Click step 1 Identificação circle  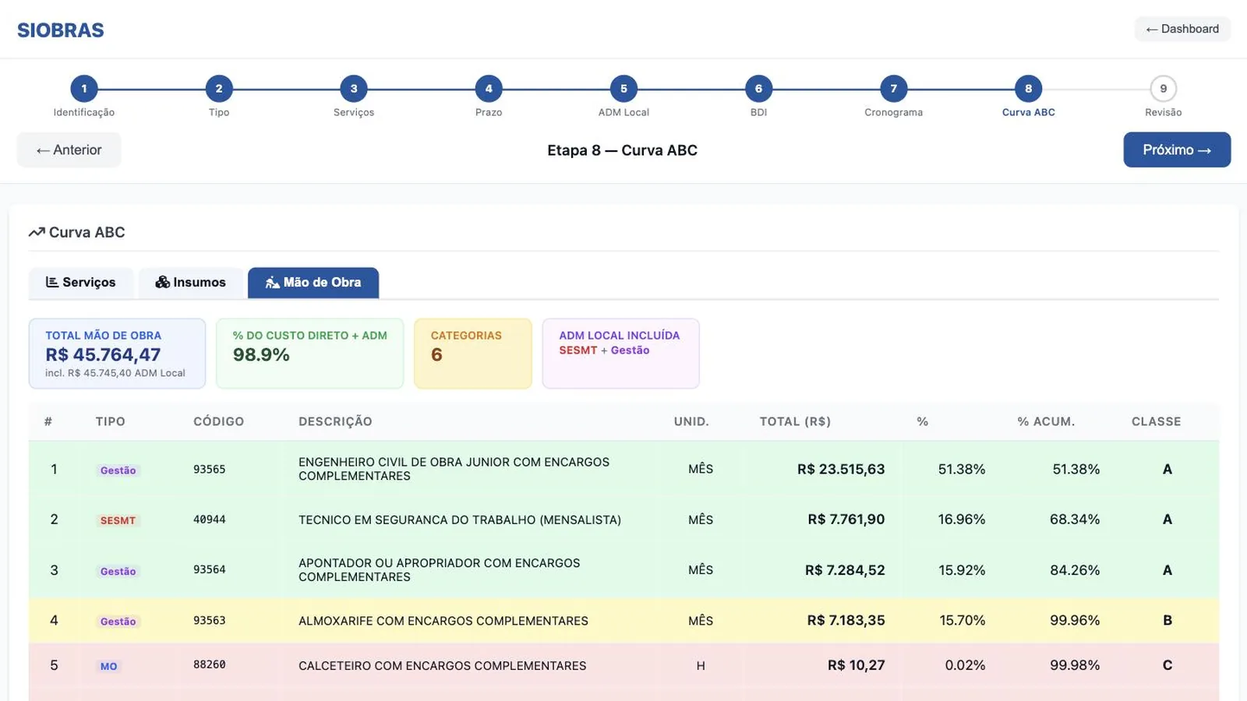point(84,89)
